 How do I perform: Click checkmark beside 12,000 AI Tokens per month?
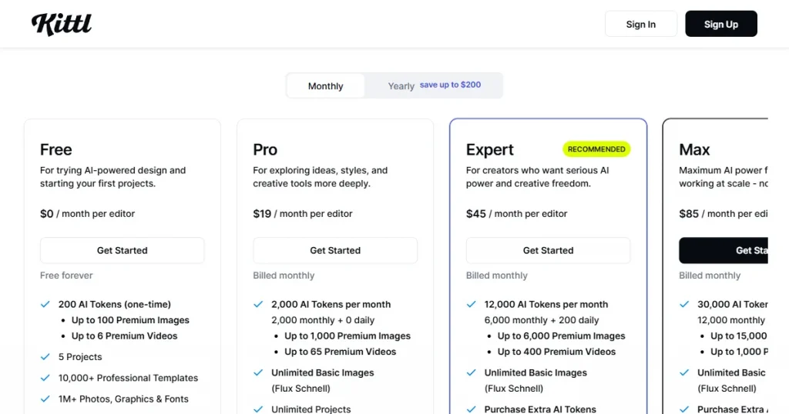[471, 305]
